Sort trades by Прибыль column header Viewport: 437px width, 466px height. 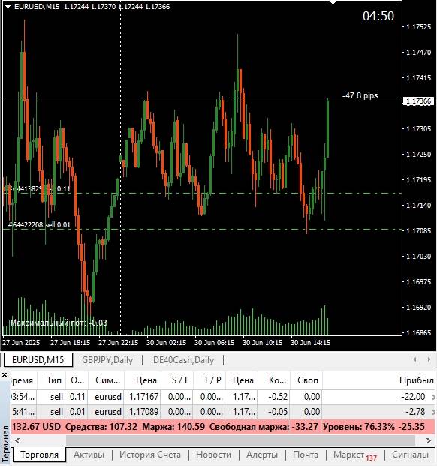pos(416,380)
